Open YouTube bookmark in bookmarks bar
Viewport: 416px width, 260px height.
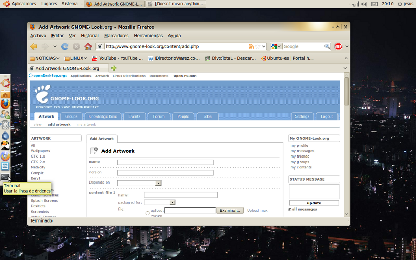coord(118,58)
